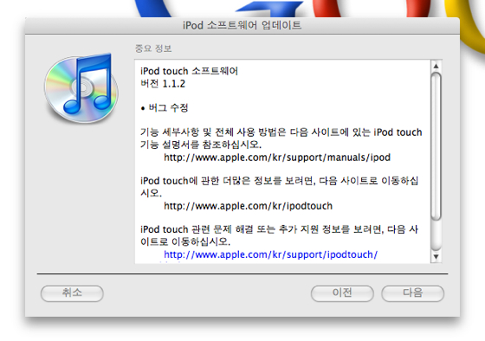This screenshot has height=341, width=485.
Task: Click the '기능 설명서를 참조하십시오.' text line
Action: click(x=201, y=145)
